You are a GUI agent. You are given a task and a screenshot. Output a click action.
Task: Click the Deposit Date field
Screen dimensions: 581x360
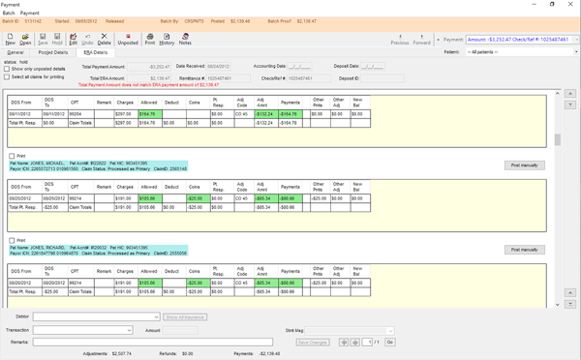tap(373, 67)
